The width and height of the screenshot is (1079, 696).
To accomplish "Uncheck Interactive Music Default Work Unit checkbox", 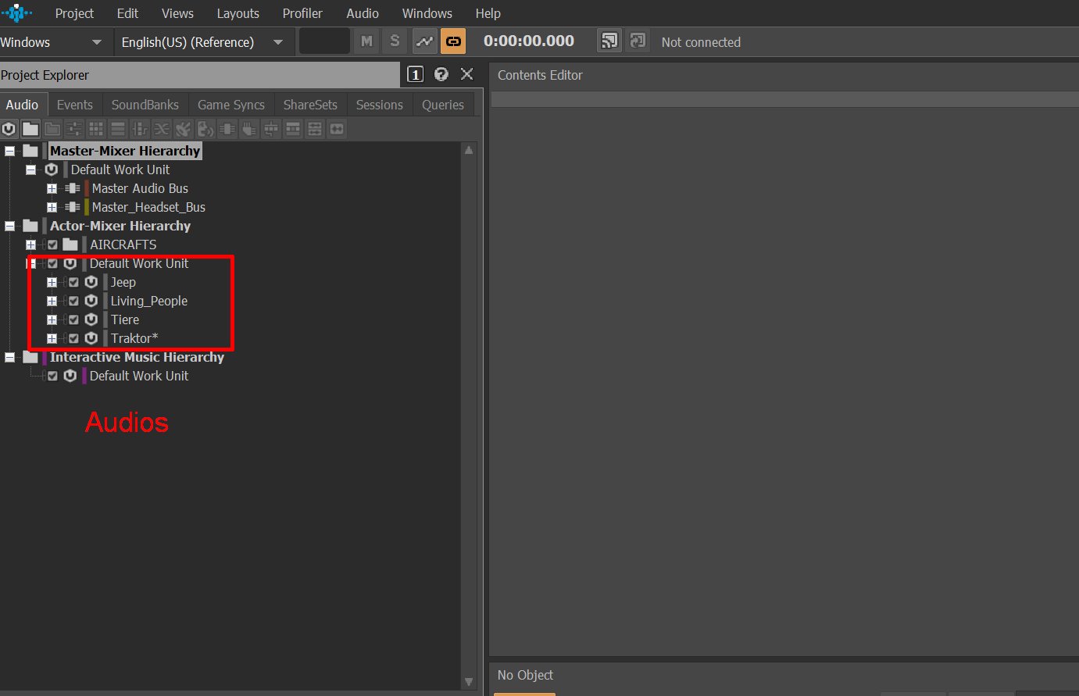I will 52,376.
